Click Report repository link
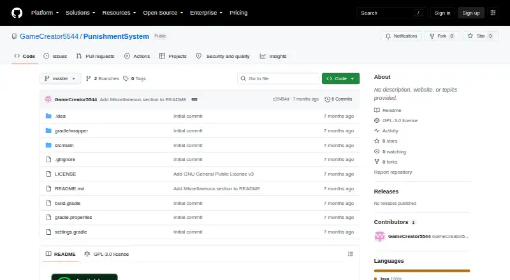 point(393,172)
